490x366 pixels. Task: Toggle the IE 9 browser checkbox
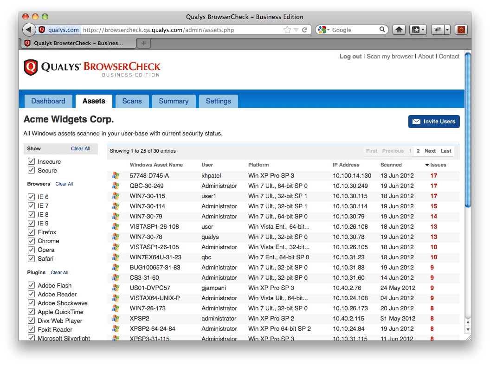pyautogui.click(x=31, y=223)
